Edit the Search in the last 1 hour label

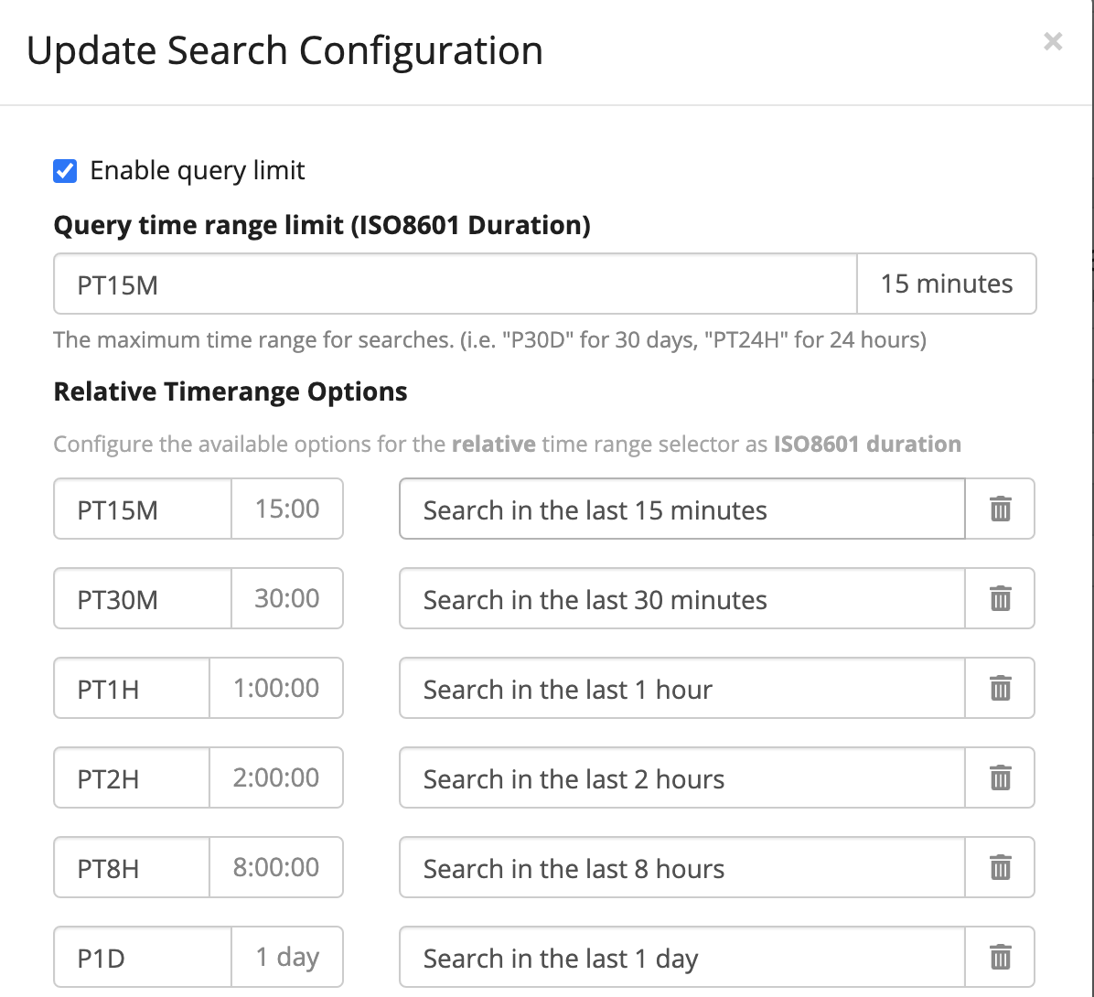coord(681,688)
